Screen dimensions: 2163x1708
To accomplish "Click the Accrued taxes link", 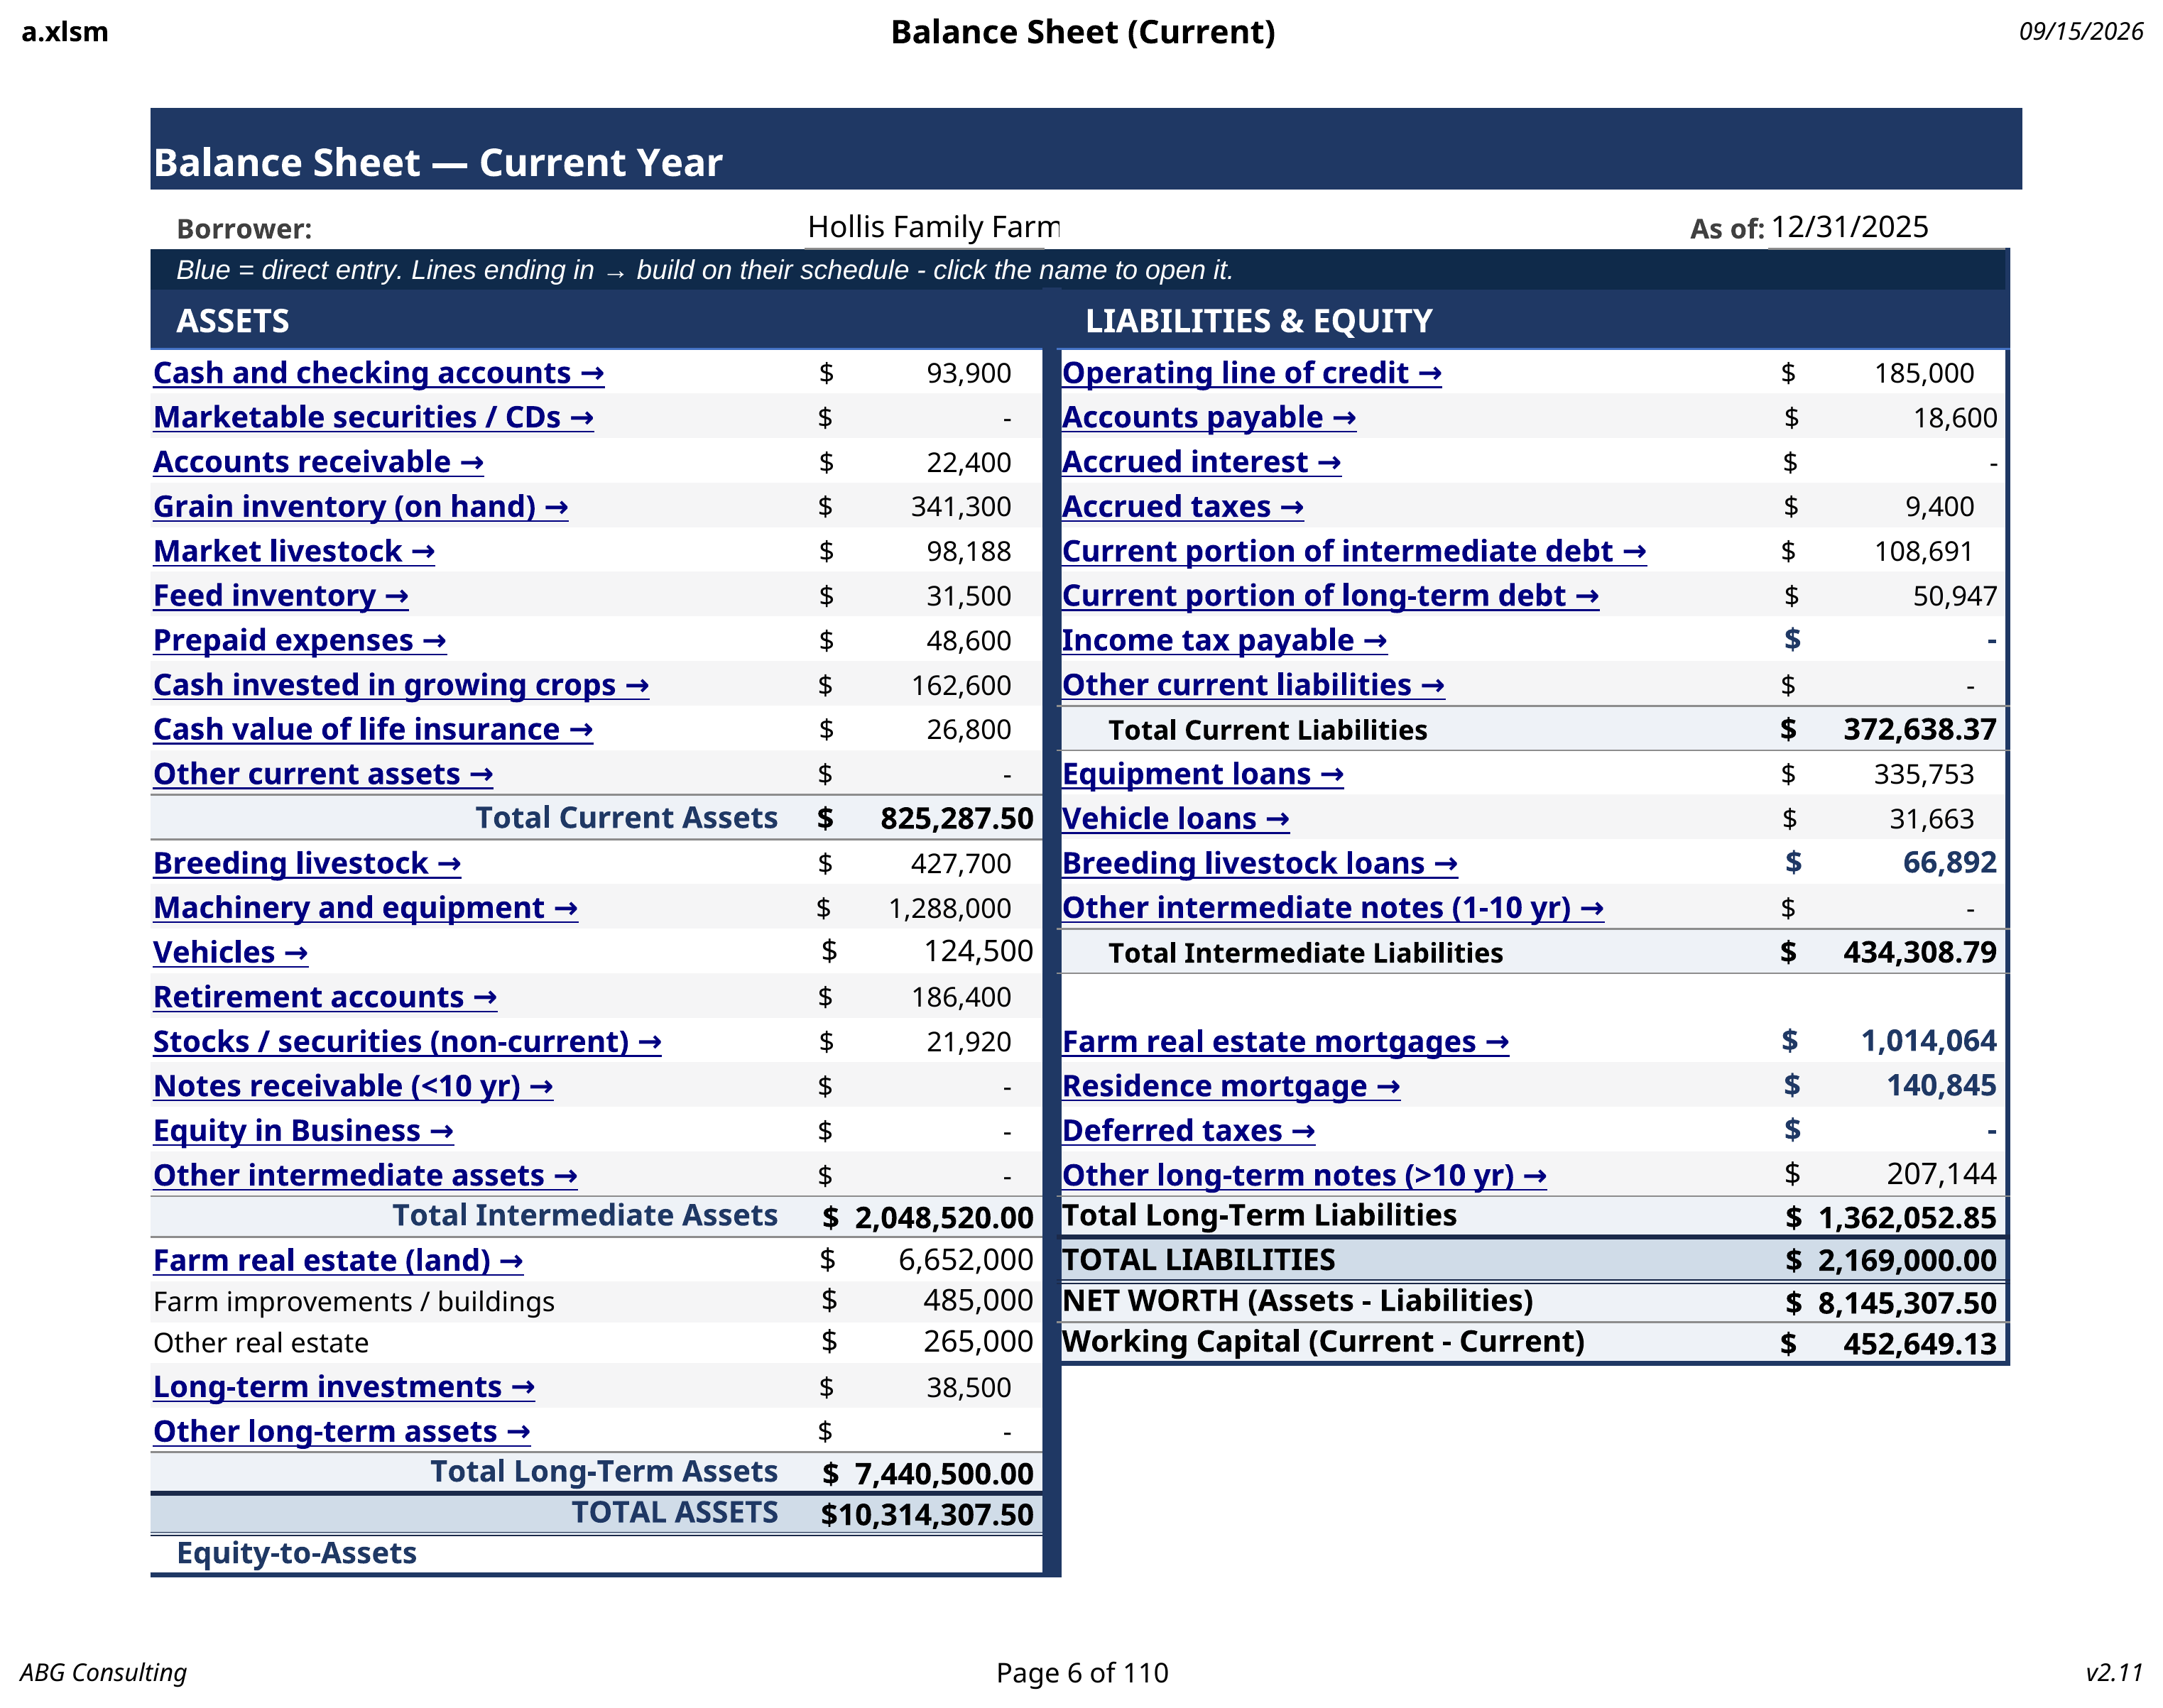I will 1182,507.
